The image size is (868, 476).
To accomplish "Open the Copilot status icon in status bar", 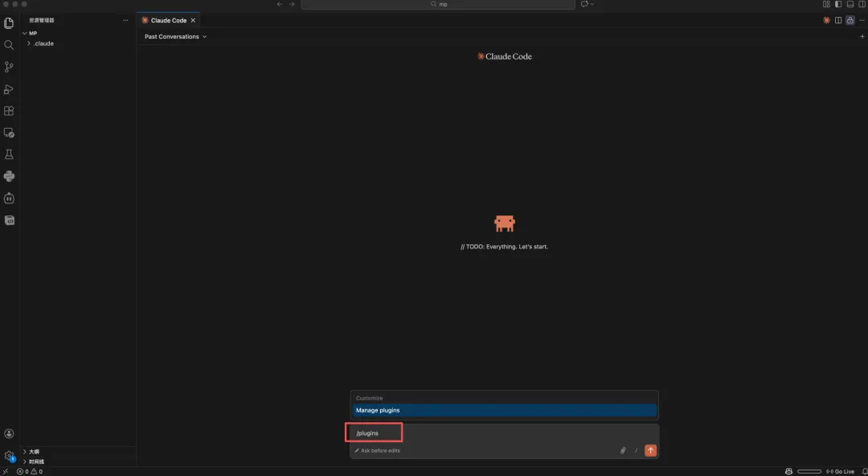I will tap(789, 471).
